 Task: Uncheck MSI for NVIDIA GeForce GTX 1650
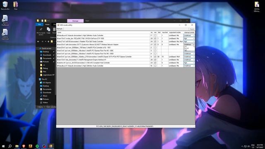point(155,38)
